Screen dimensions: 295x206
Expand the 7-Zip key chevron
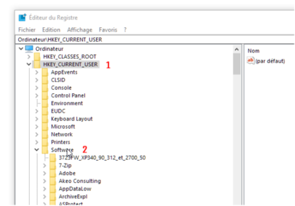point(44,166)
